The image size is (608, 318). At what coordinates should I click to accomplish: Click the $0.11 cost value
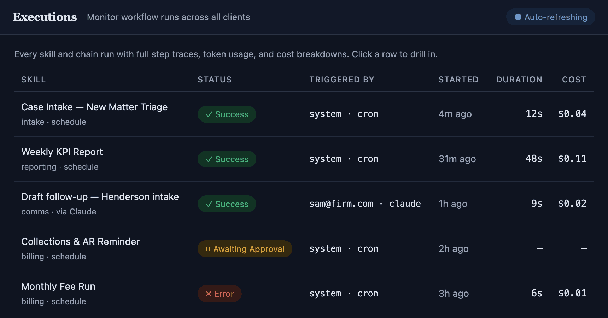(x=572, y=159)
